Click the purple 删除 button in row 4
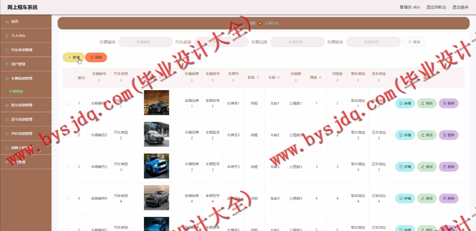This screenshot has width=476, height=231. (x=448, y=199)
